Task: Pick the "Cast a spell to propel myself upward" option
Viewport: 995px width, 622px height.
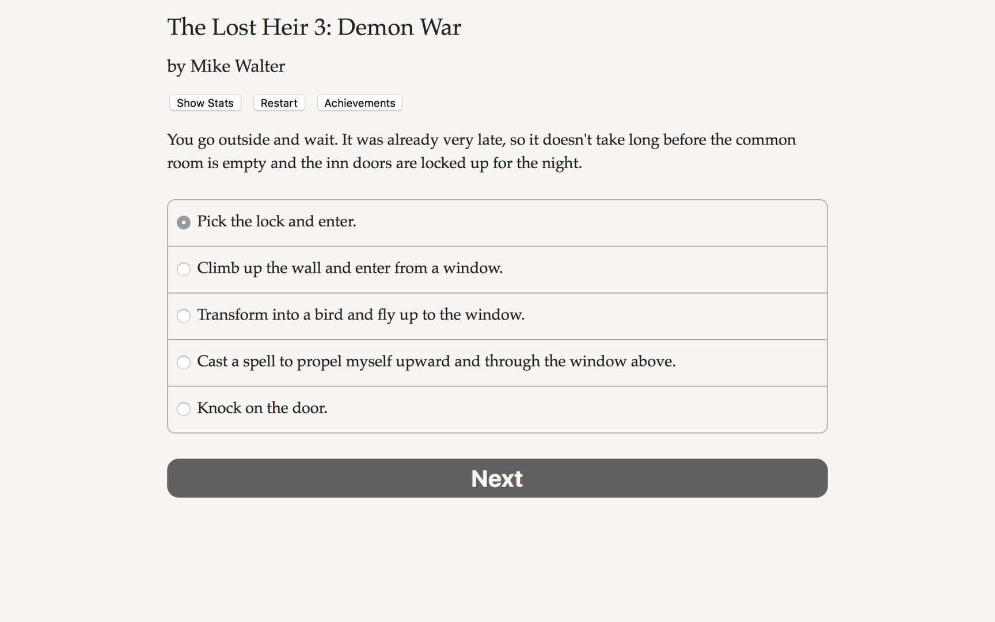Action: tap(183, 362)
